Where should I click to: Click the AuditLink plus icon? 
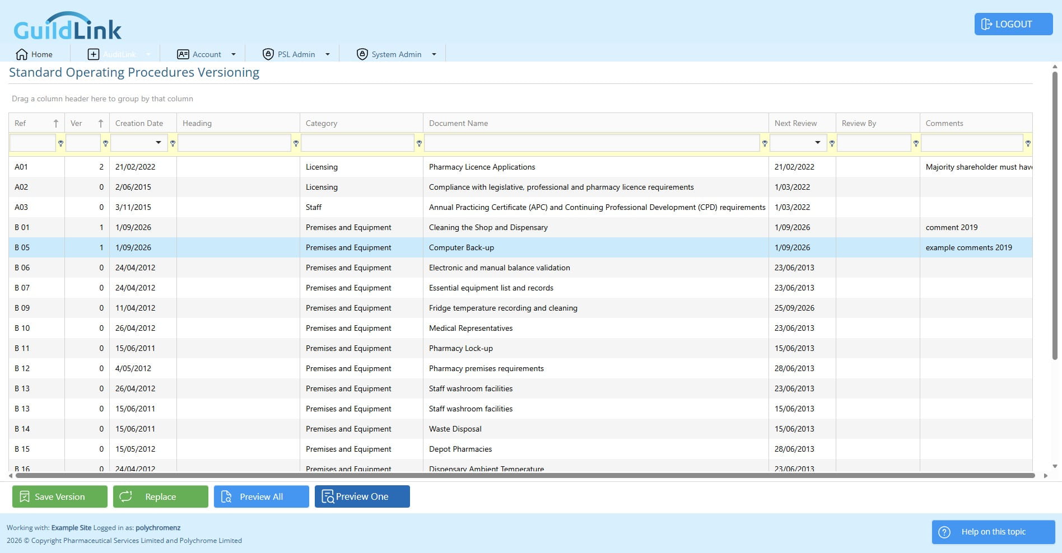(x=94, y=54)
